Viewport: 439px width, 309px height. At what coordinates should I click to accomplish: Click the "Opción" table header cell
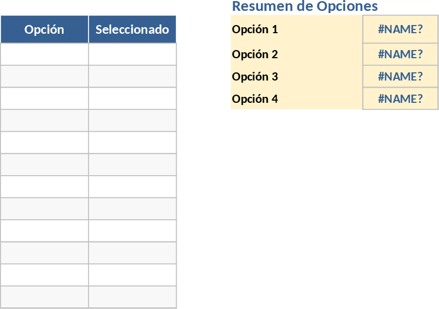pyautogui.click(x=45, y=29)
